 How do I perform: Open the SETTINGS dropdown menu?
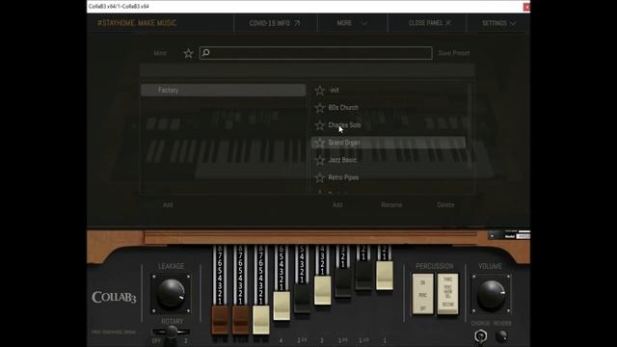[x=498, y=23]
